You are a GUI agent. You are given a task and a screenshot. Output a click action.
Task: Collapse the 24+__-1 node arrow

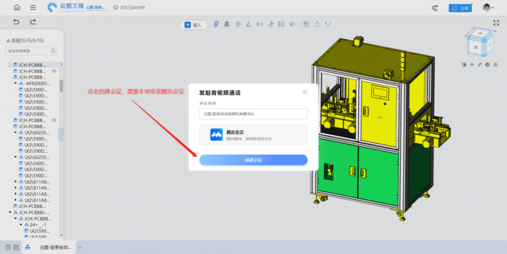(x=21, y=225)
